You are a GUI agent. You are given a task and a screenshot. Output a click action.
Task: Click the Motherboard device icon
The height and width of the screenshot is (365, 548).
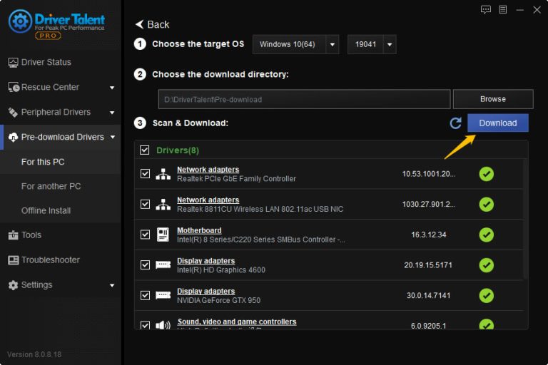coord(163,235)
